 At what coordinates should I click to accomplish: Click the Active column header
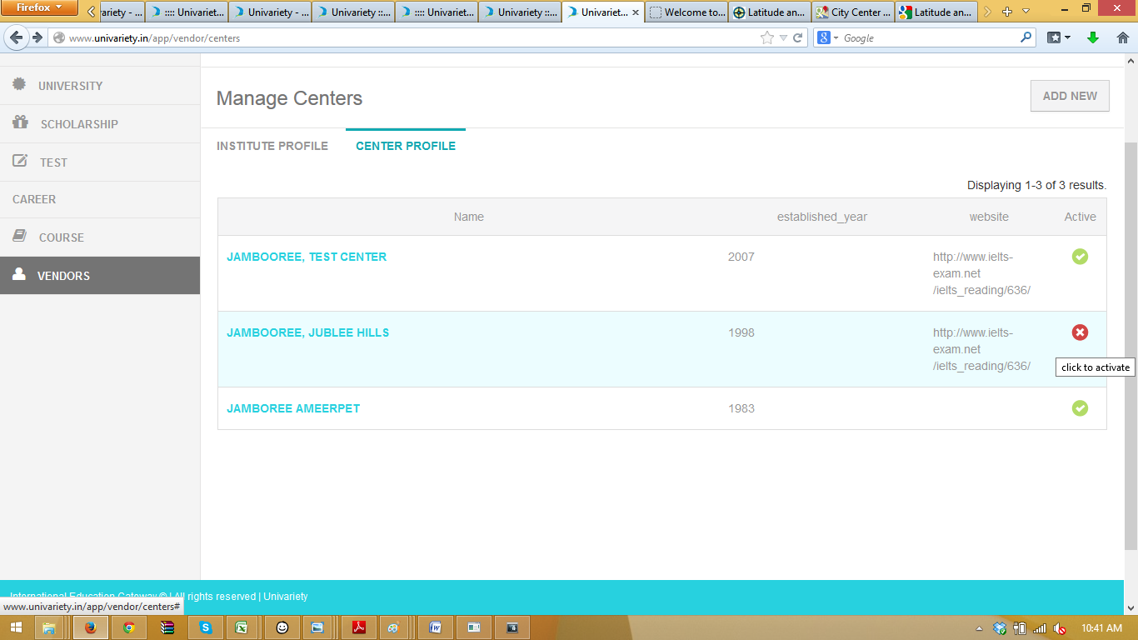coord(1081,217)
